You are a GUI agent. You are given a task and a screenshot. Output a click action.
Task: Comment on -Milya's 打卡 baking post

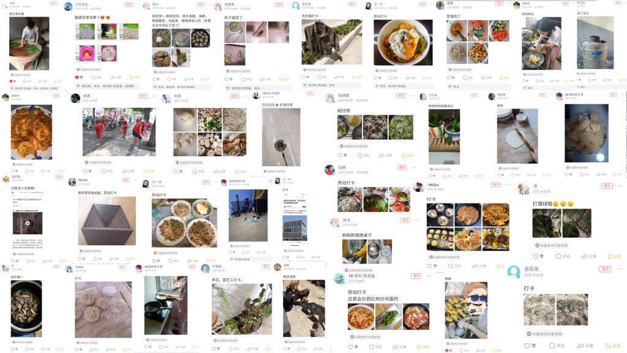click(454, 266)
